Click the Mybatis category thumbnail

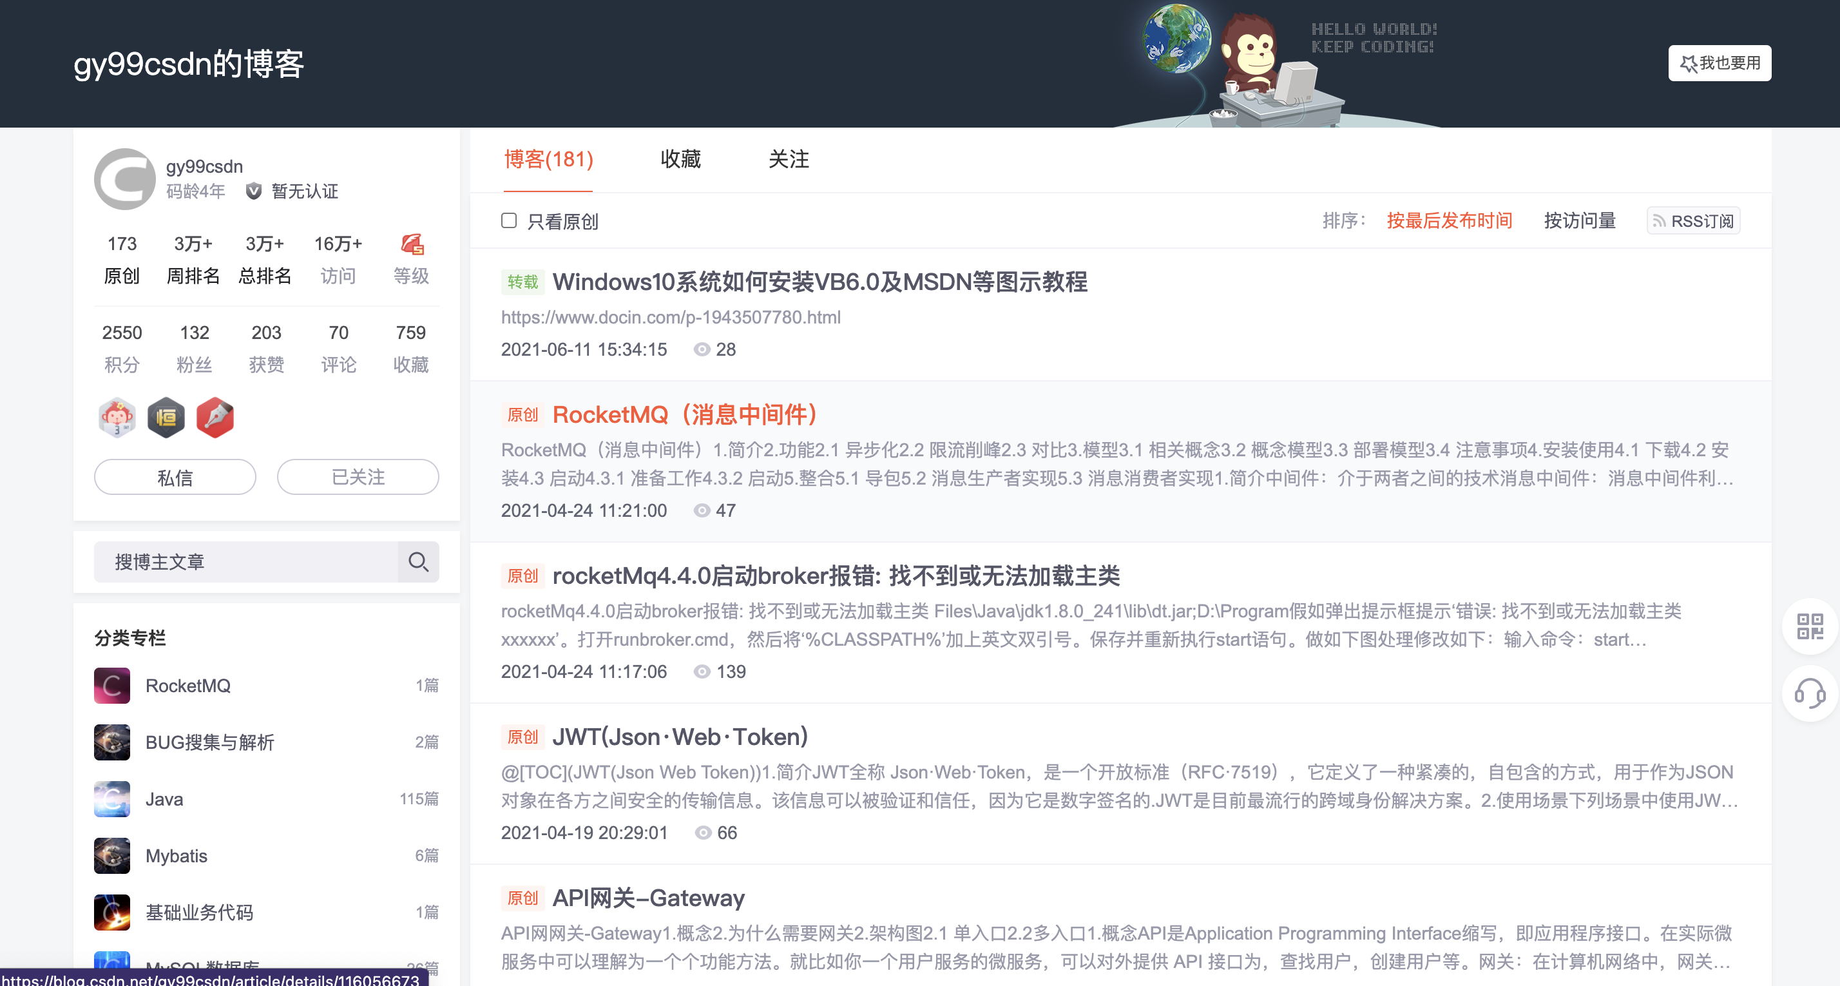pyautogui.click(x=112, y=856)
